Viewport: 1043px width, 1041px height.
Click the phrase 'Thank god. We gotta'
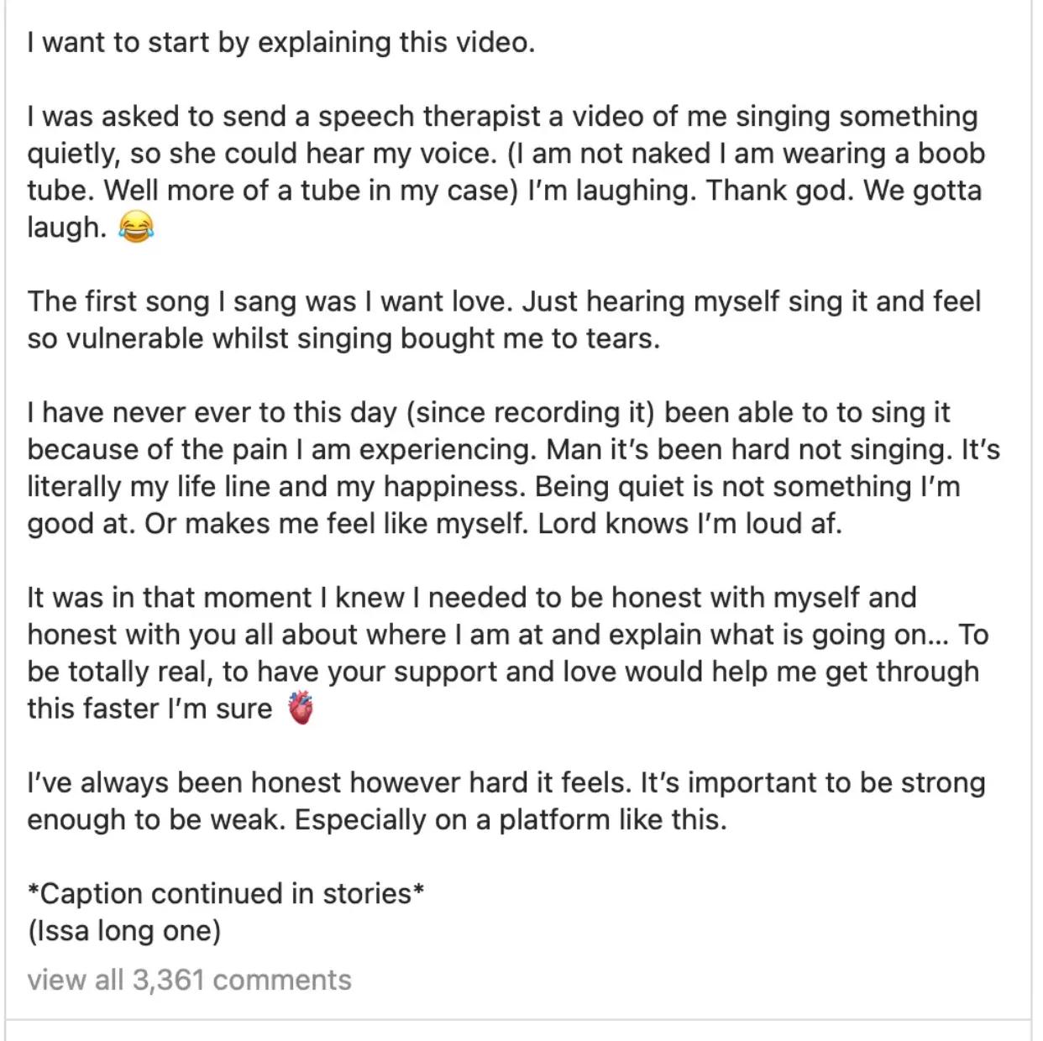click(x=843, y=191)
